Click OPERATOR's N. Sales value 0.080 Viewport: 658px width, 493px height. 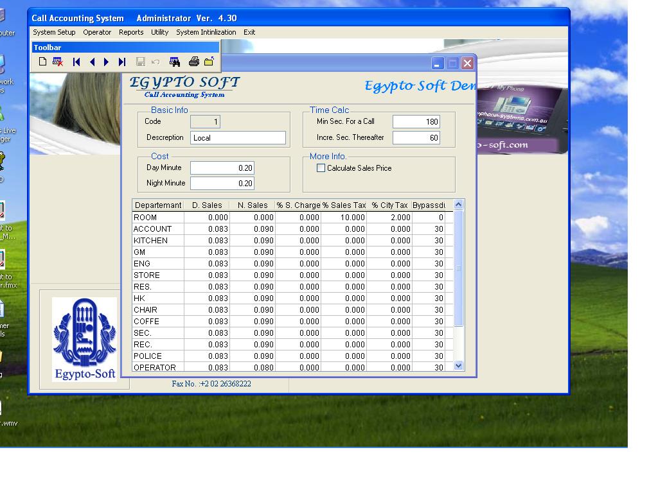252,367
